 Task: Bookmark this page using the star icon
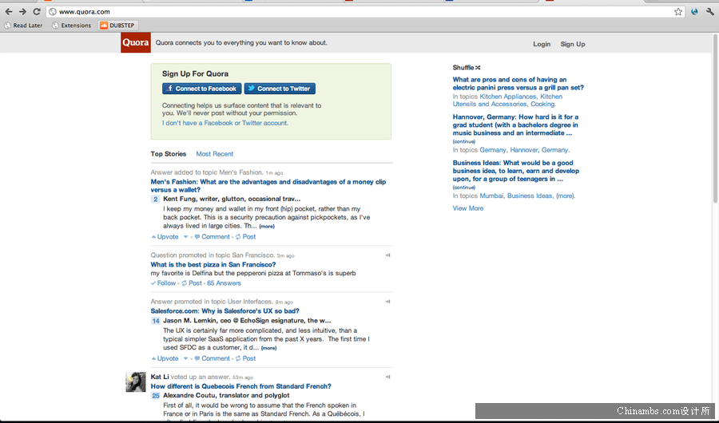tap(678, 12)
